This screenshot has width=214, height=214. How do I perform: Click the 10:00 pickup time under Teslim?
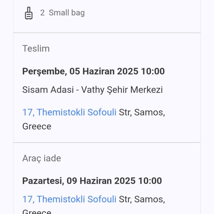tap(153, 71)
